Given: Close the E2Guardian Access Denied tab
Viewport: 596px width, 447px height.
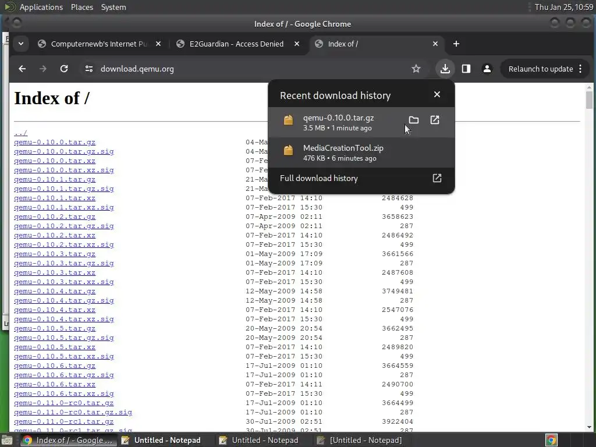Looking at the screenshot, I should click(x=297, y=44).
